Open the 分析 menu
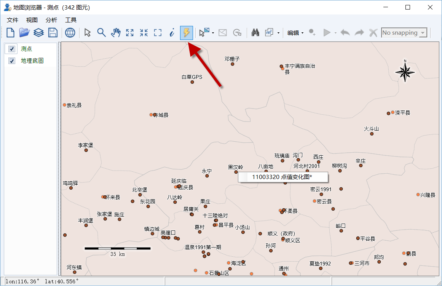The height and width of the screenshot is (286, 442). 51,20
